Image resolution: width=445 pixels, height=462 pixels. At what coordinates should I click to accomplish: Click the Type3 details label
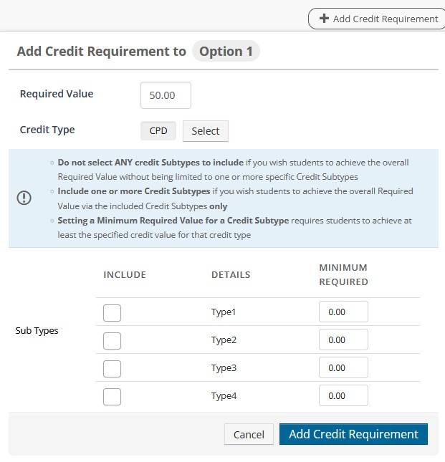pyautogui.click(x=224, y=368)
